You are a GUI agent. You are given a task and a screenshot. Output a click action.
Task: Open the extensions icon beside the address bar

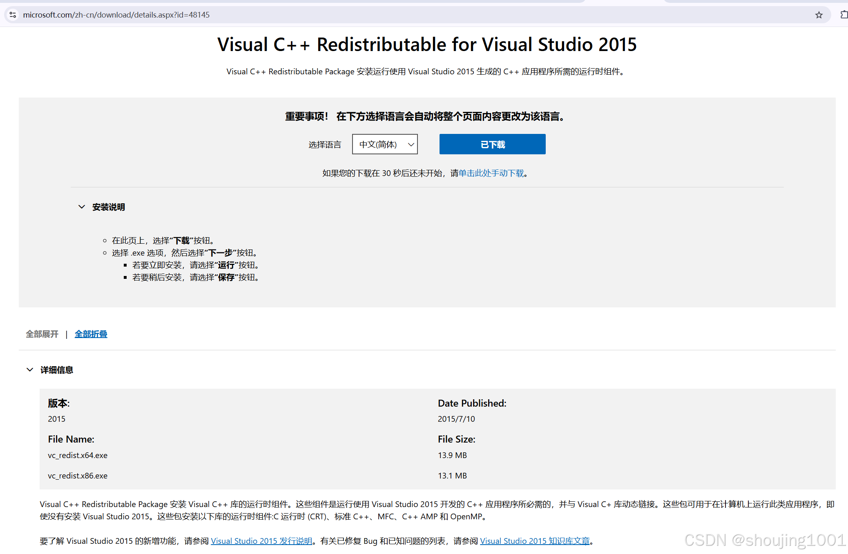coord(844,15)
